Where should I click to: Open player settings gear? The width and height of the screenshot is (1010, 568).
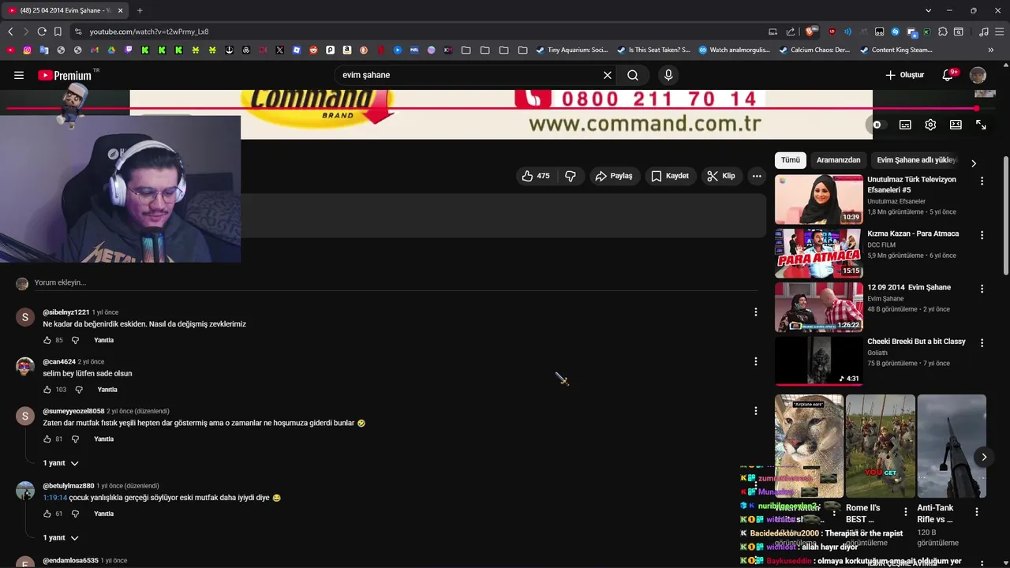(930, 125)
